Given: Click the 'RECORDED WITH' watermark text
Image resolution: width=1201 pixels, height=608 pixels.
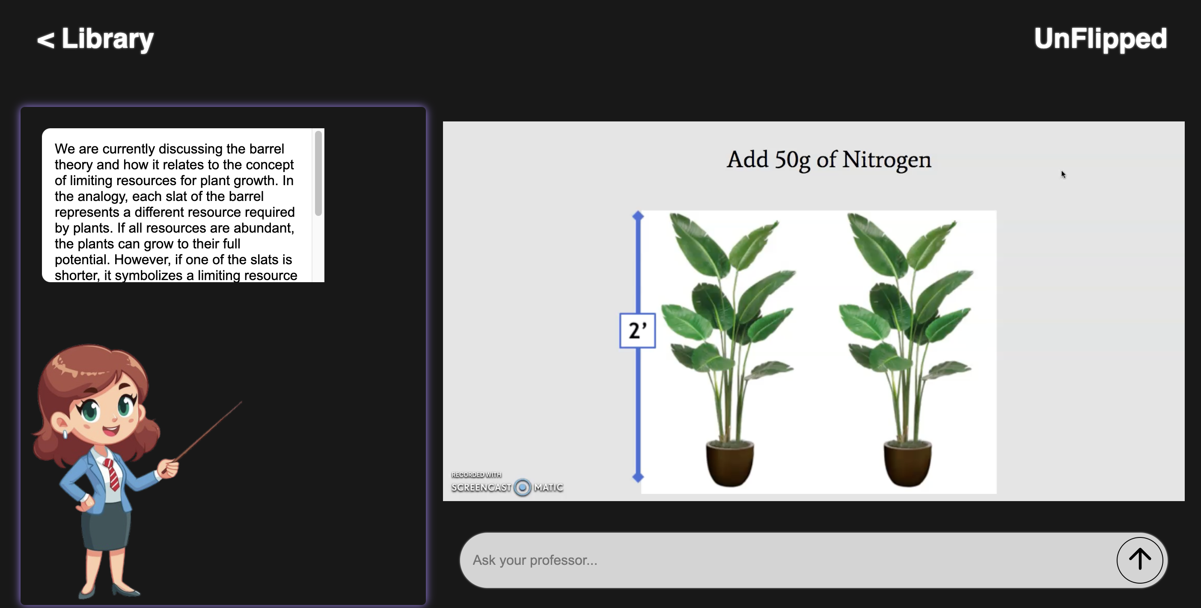Looking at the screenshot, I should pos(476,475).
